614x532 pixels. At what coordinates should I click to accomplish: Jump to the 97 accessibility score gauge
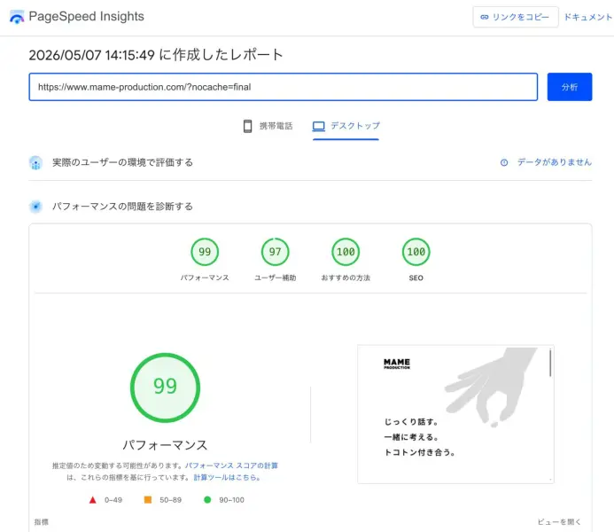pos(276,252)
